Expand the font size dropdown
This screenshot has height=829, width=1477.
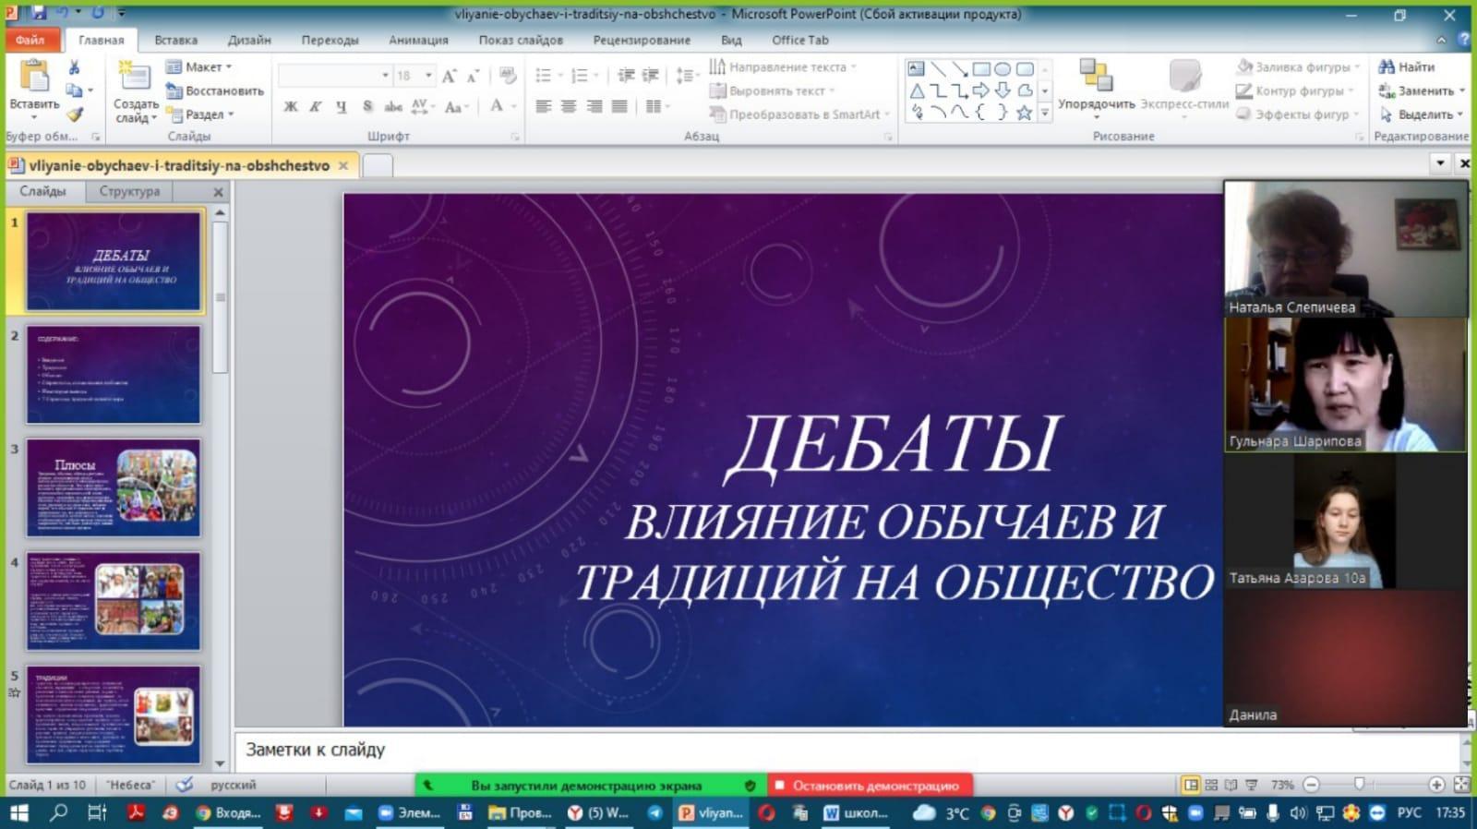(x=428, y=75)
